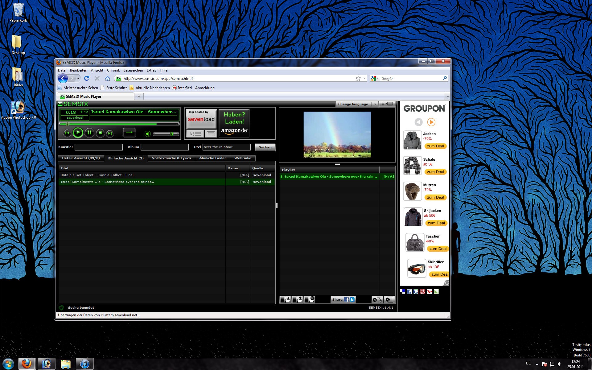592x370 pixels.
Task: Share the song on Facebook
Action: (347, 299)
